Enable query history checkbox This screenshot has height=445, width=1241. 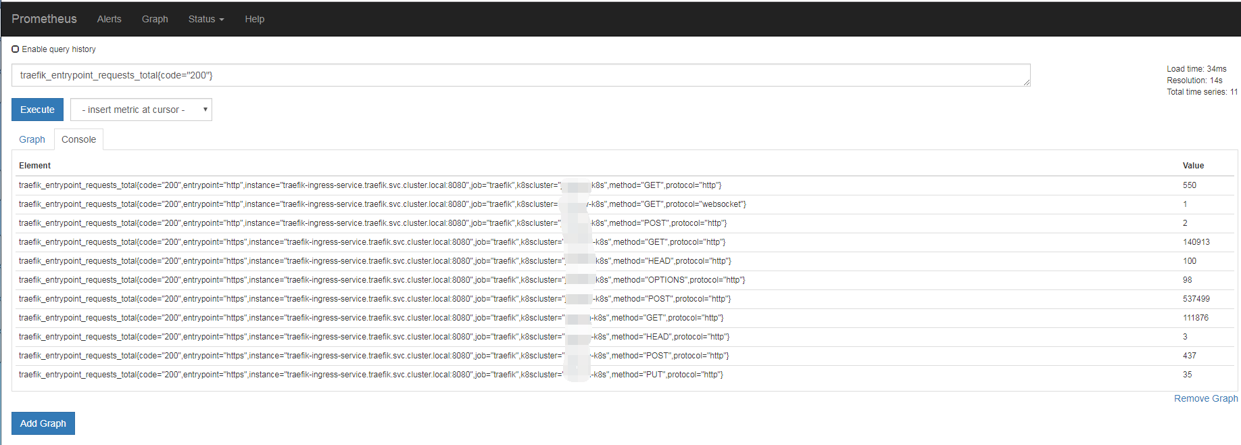[x=16, y=49]
